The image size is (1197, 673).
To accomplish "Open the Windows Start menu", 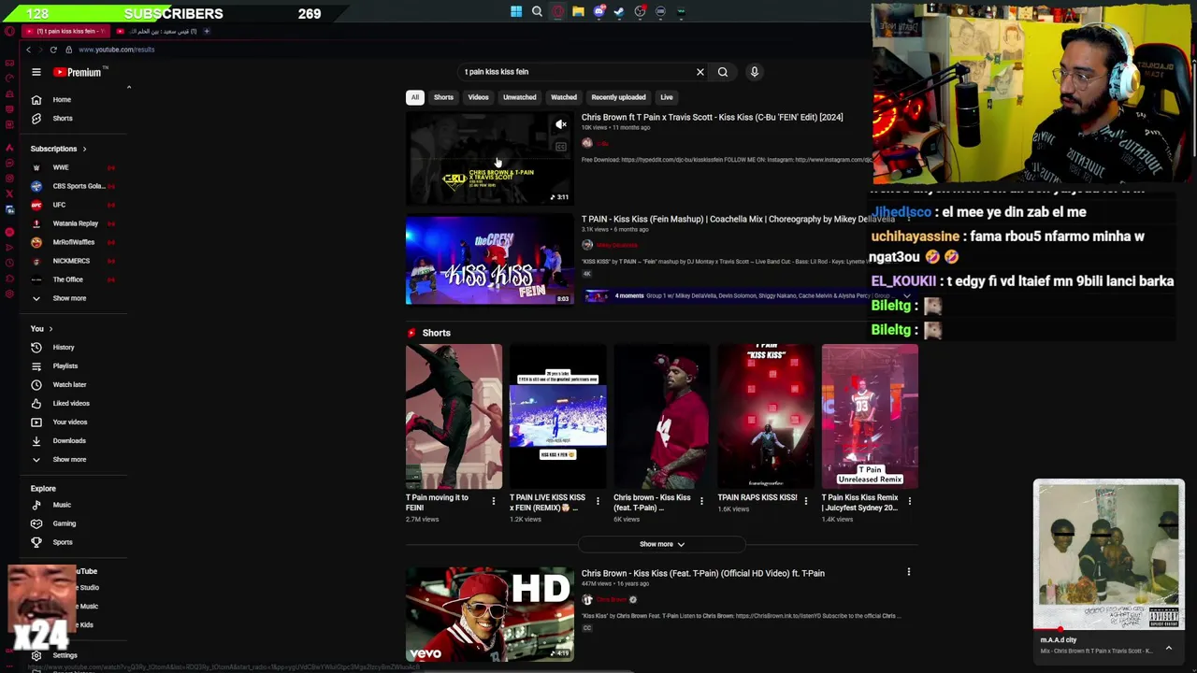I will (516, 12).
